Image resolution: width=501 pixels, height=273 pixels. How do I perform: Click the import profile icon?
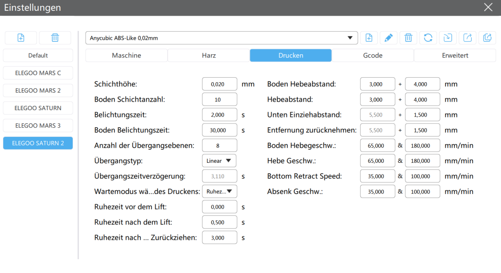pos(448,38)
